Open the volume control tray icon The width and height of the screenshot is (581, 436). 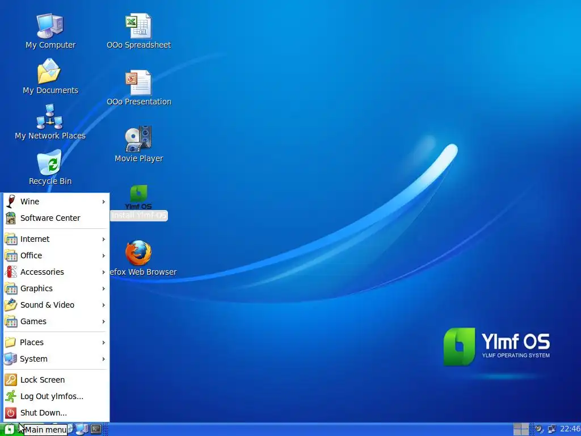pyautogui.click(x=539, y=429)
